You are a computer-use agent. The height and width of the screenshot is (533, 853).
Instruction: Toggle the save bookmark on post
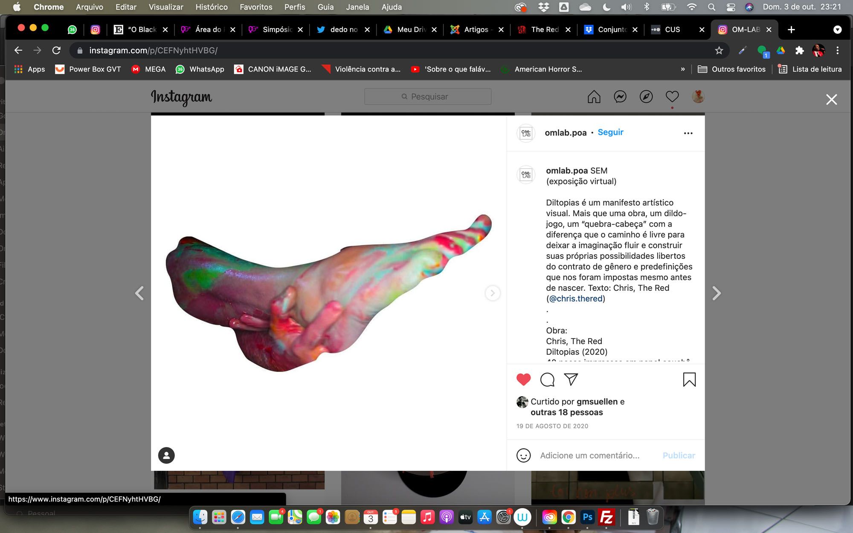[x=689, y=379]
